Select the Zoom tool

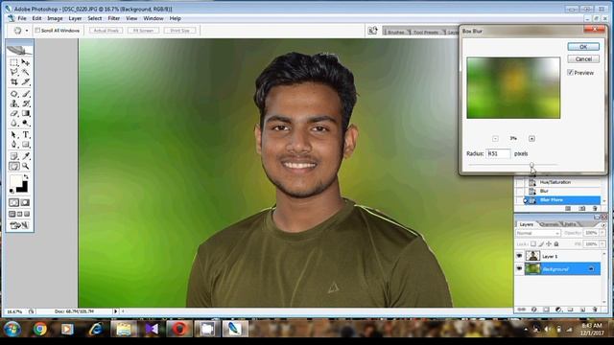pos(26,166)
